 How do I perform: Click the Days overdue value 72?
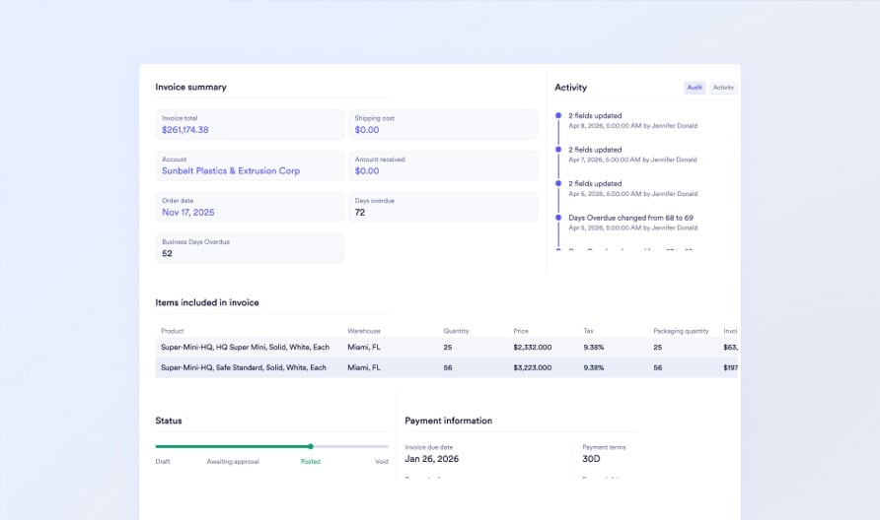(360, 213)
